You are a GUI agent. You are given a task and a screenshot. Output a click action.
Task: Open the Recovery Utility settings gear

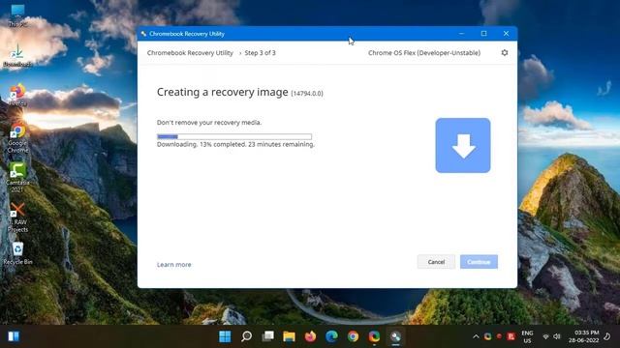(x=505, y=52)
